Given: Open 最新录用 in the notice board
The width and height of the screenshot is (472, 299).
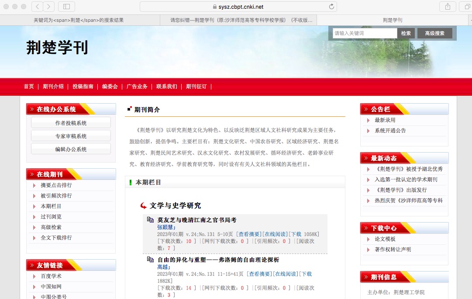Looking at the screenshot, I should coord(385,120).
